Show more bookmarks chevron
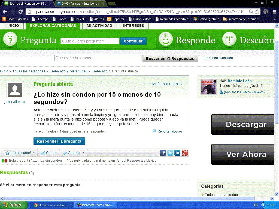 pyautogui.click(x=275, y=19)
